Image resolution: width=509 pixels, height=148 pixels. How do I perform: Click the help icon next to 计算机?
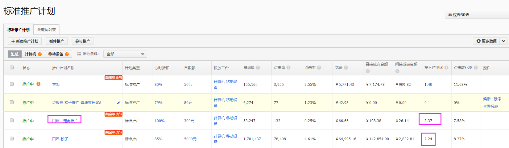click(x=40, y=54)
